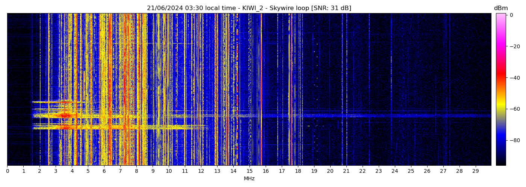This screenshot has height=187, width=526.
Task: Pick the −80 dBm blue colorbar level
Action: pyautogui.click(x=501, y=140)
